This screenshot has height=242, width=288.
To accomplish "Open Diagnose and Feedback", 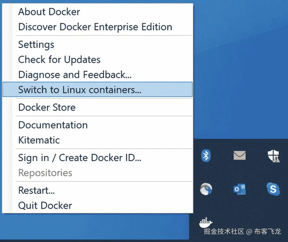I will point(98,75).
